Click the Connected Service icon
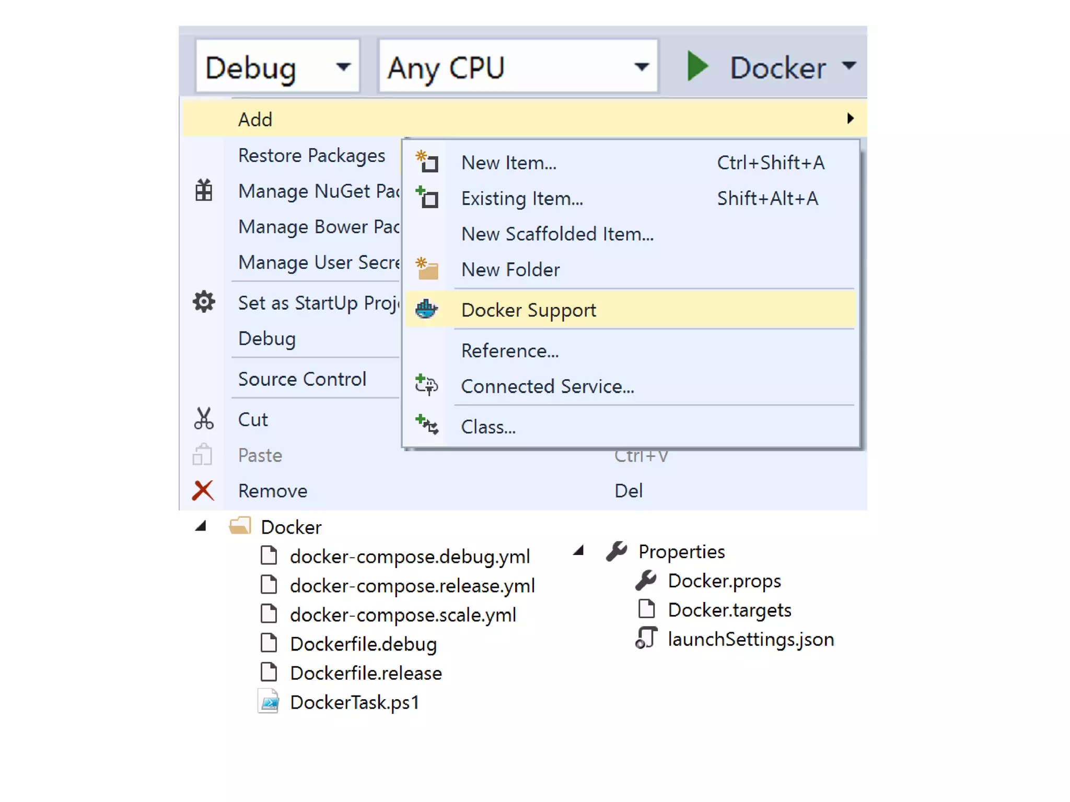This screenshot has width=1070, height=802. pyautogui.click(x=426, y=385)
